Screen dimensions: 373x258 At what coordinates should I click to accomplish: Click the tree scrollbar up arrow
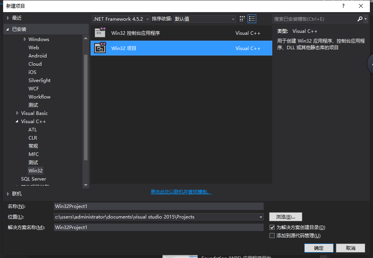coord(86,38)
